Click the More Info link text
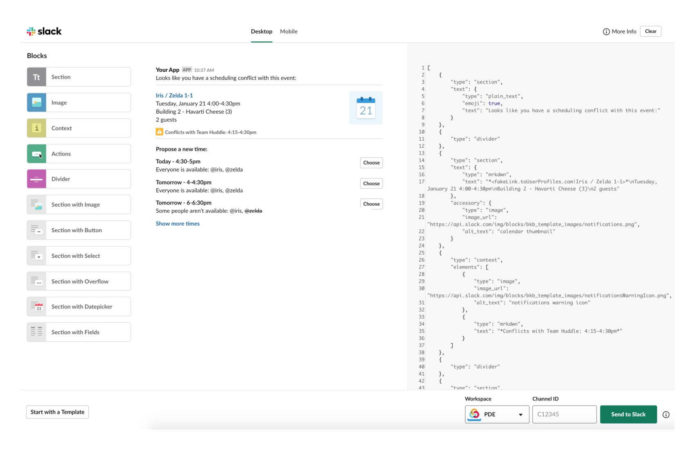695x450 pixels. [624, 32]
